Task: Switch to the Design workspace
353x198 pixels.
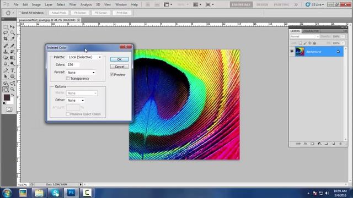Action: coord(263,4)
